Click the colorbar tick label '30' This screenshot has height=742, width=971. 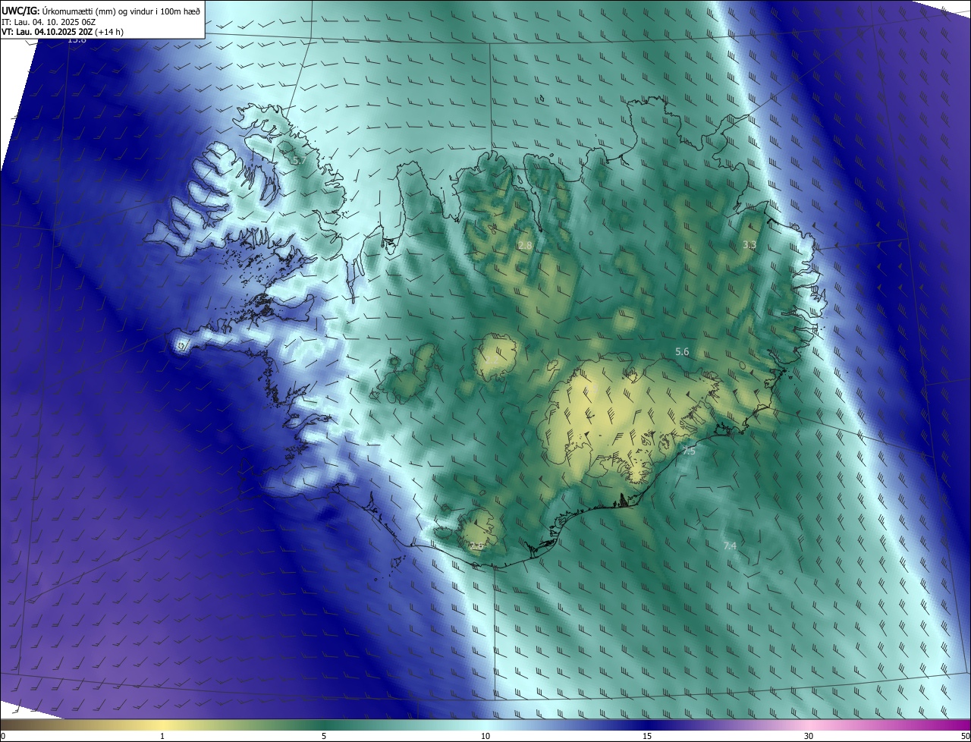tap(809, 736)
